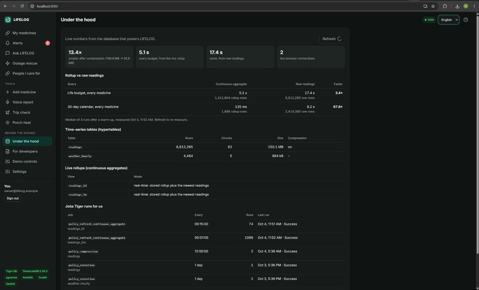Image resolution: width=479 pixels, height=290 pixels.
Task: Click the readings hypertable name
Action: (x=75, y=147)
